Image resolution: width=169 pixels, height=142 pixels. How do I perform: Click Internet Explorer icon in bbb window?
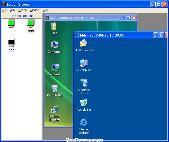click(x=84, y=122)
